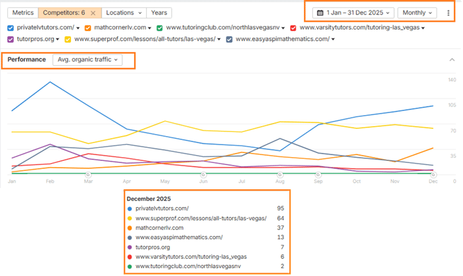Click the blue dot beside privatelvtutors.com/ in tooltip

pyautogui.click(x=130, y=209)
